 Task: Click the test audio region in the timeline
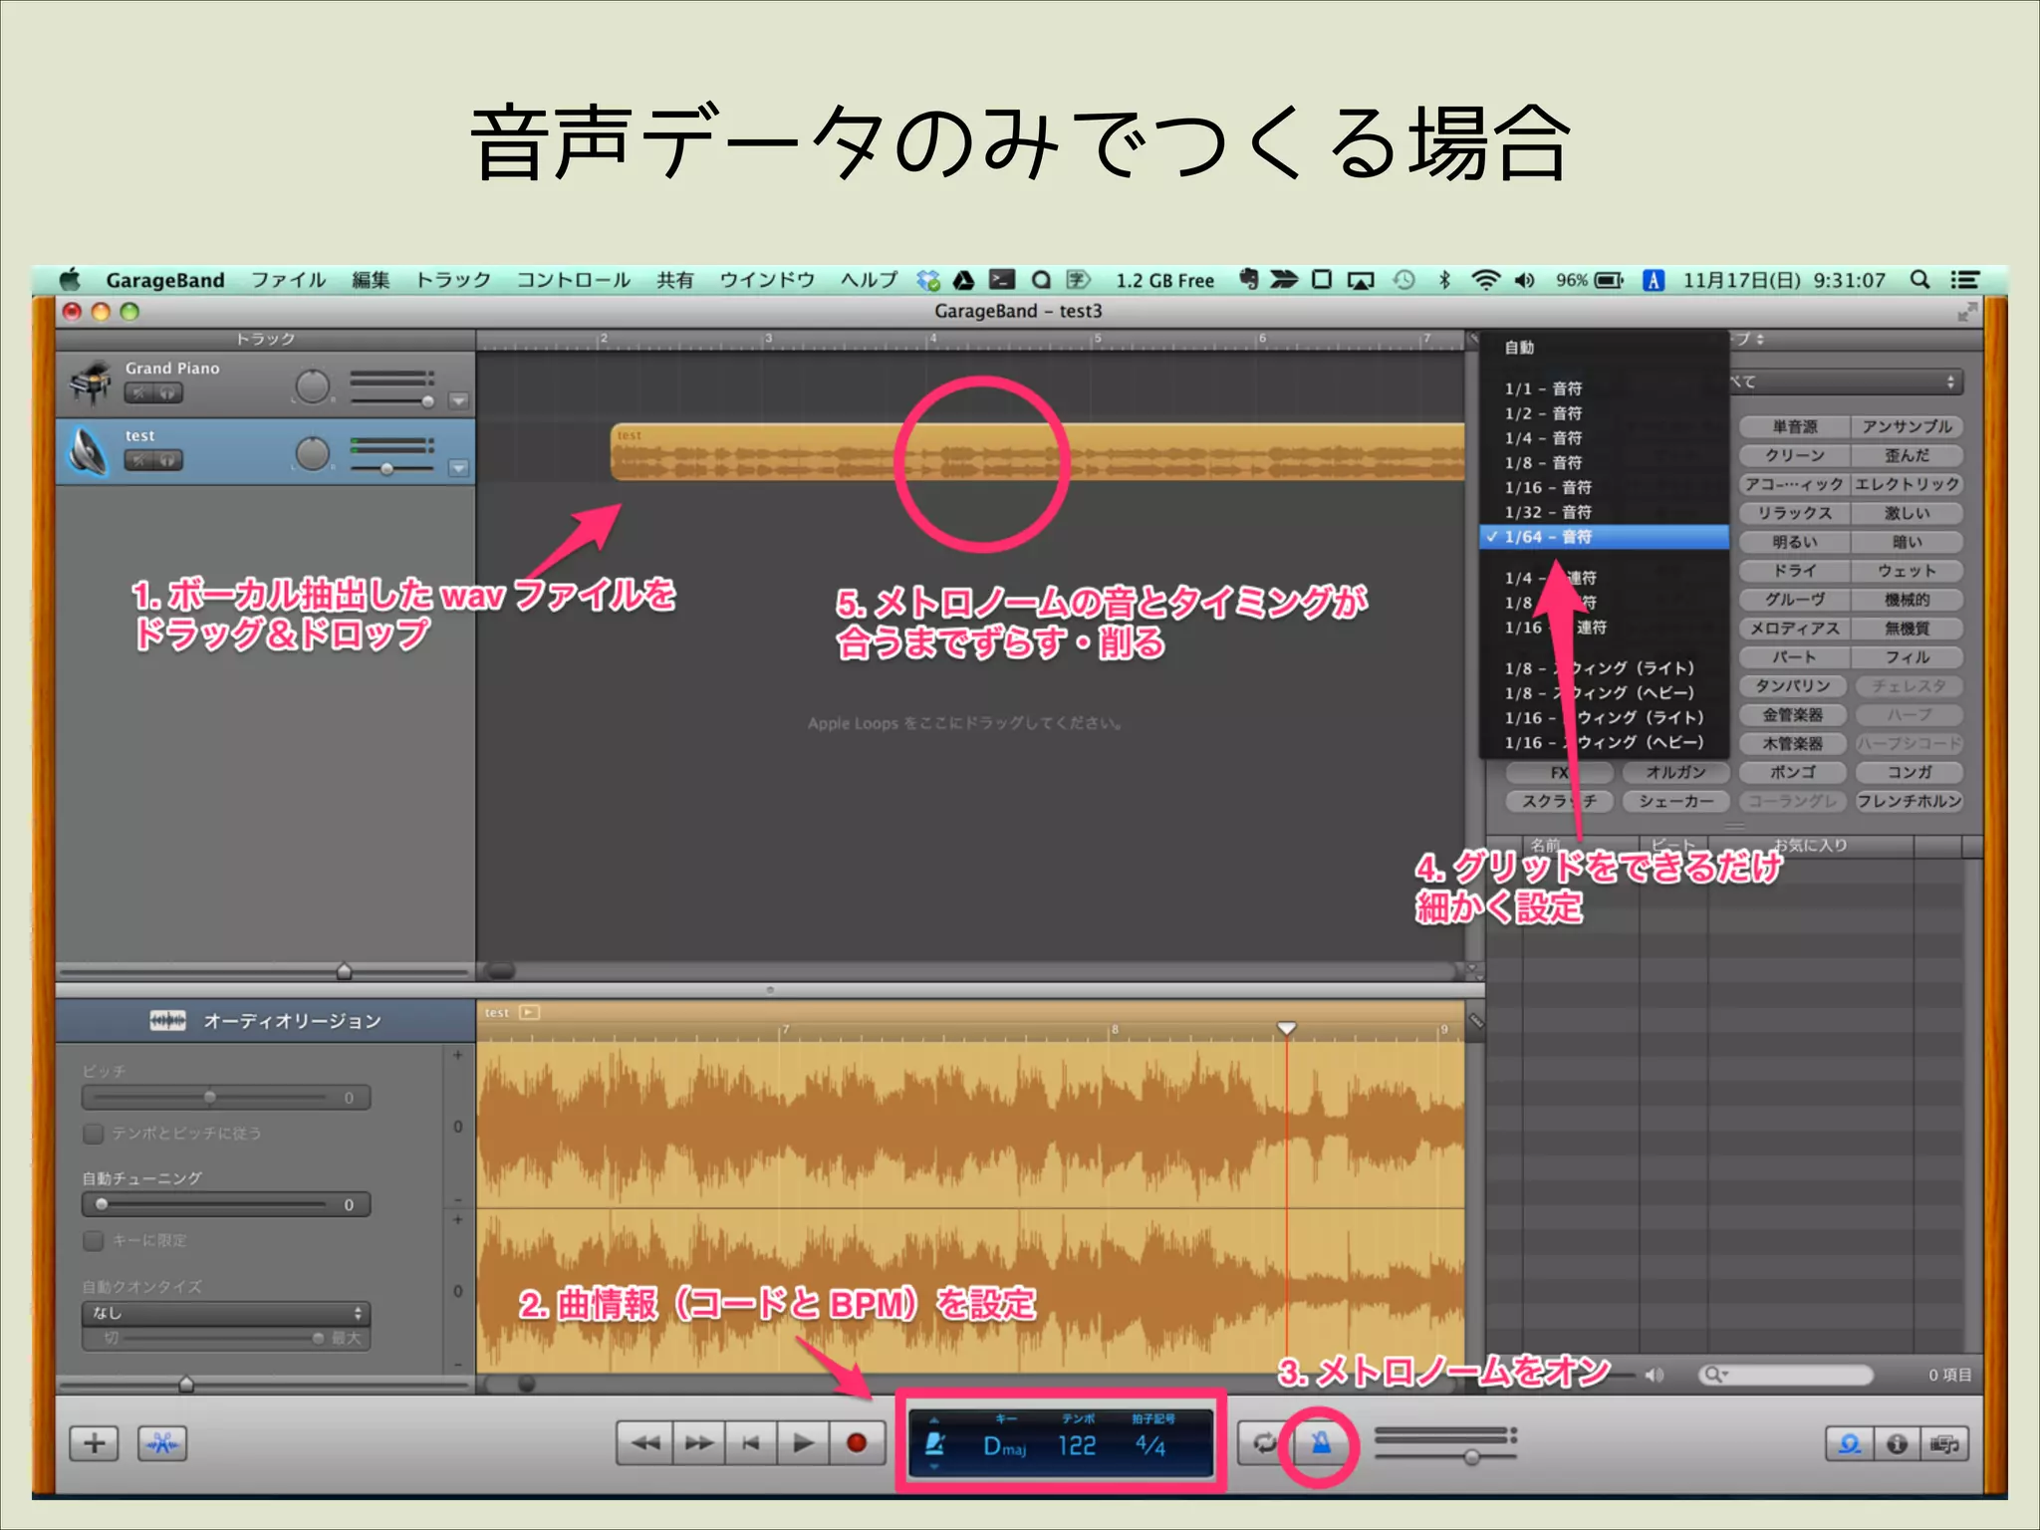[x=1037, y=452]
